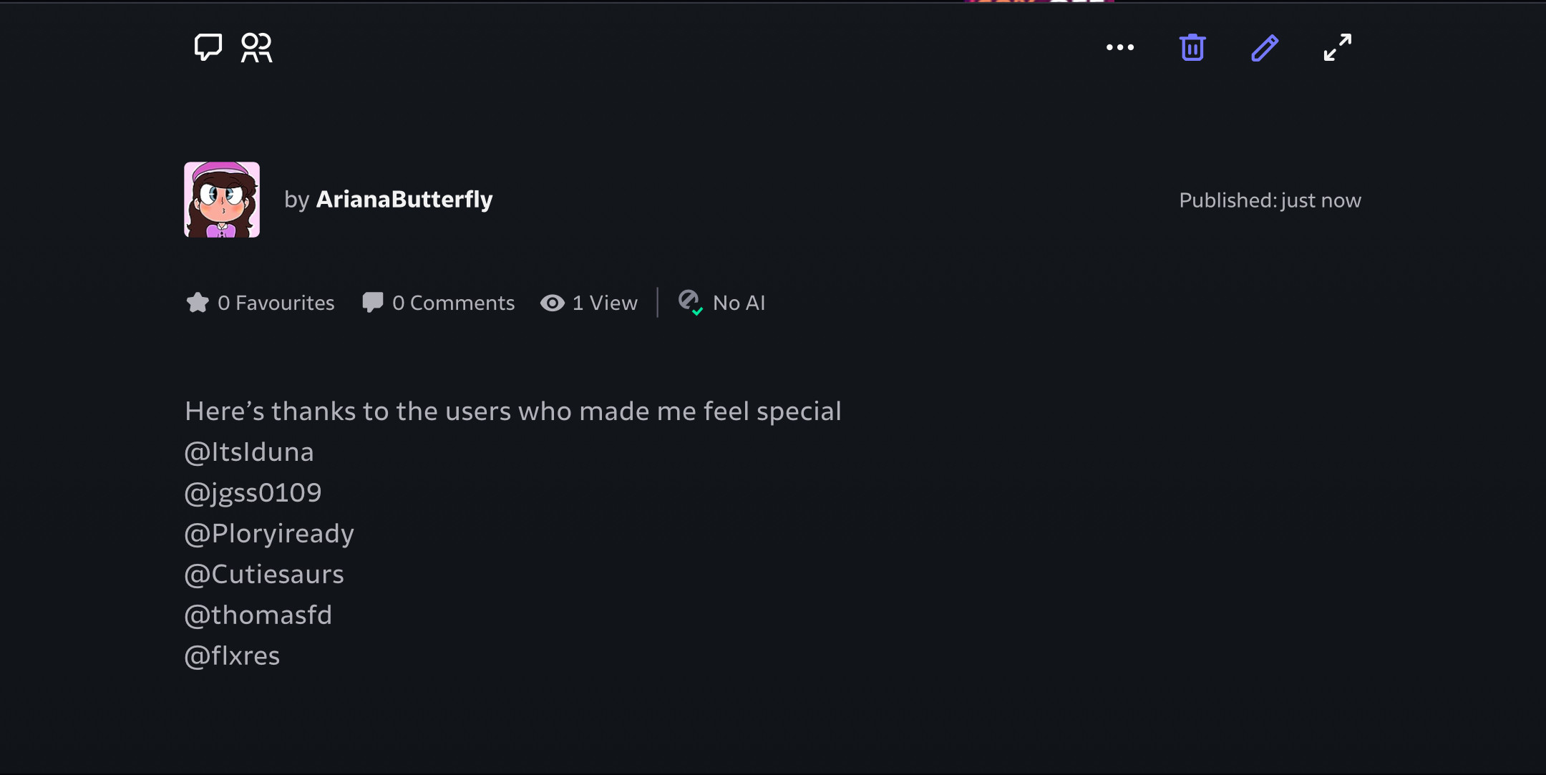Open the @ItsIduna mention
Viewport: 1546px width, 775px height.
coord(249,452)
